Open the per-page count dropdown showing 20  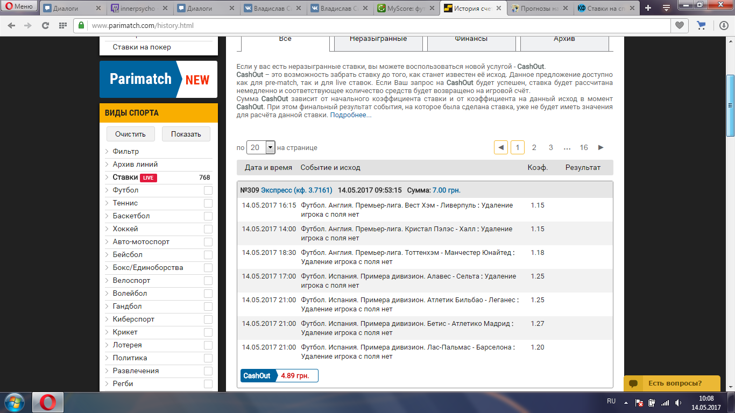[x=260, y=147]
